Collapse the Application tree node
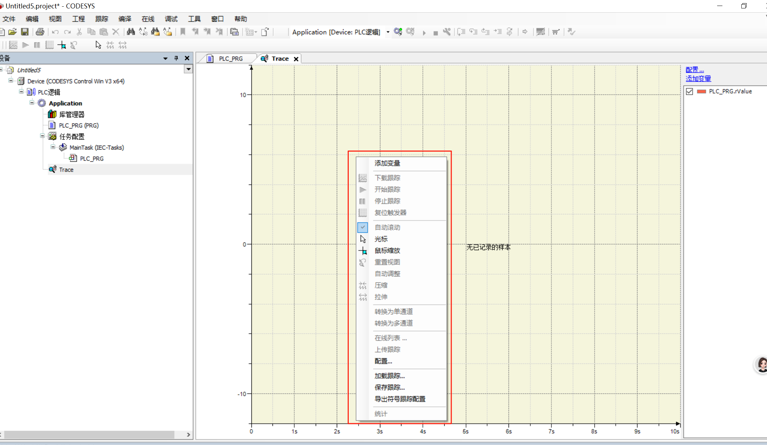 coord(32,103)
